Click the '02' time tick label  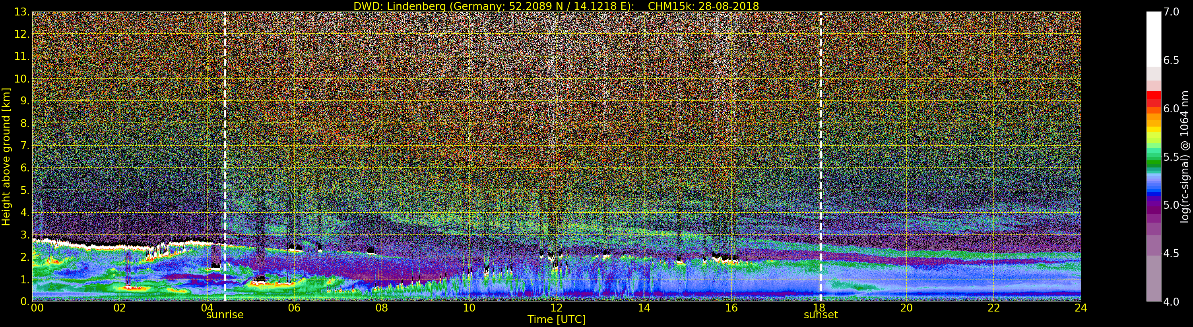click(x=120, y=308)
